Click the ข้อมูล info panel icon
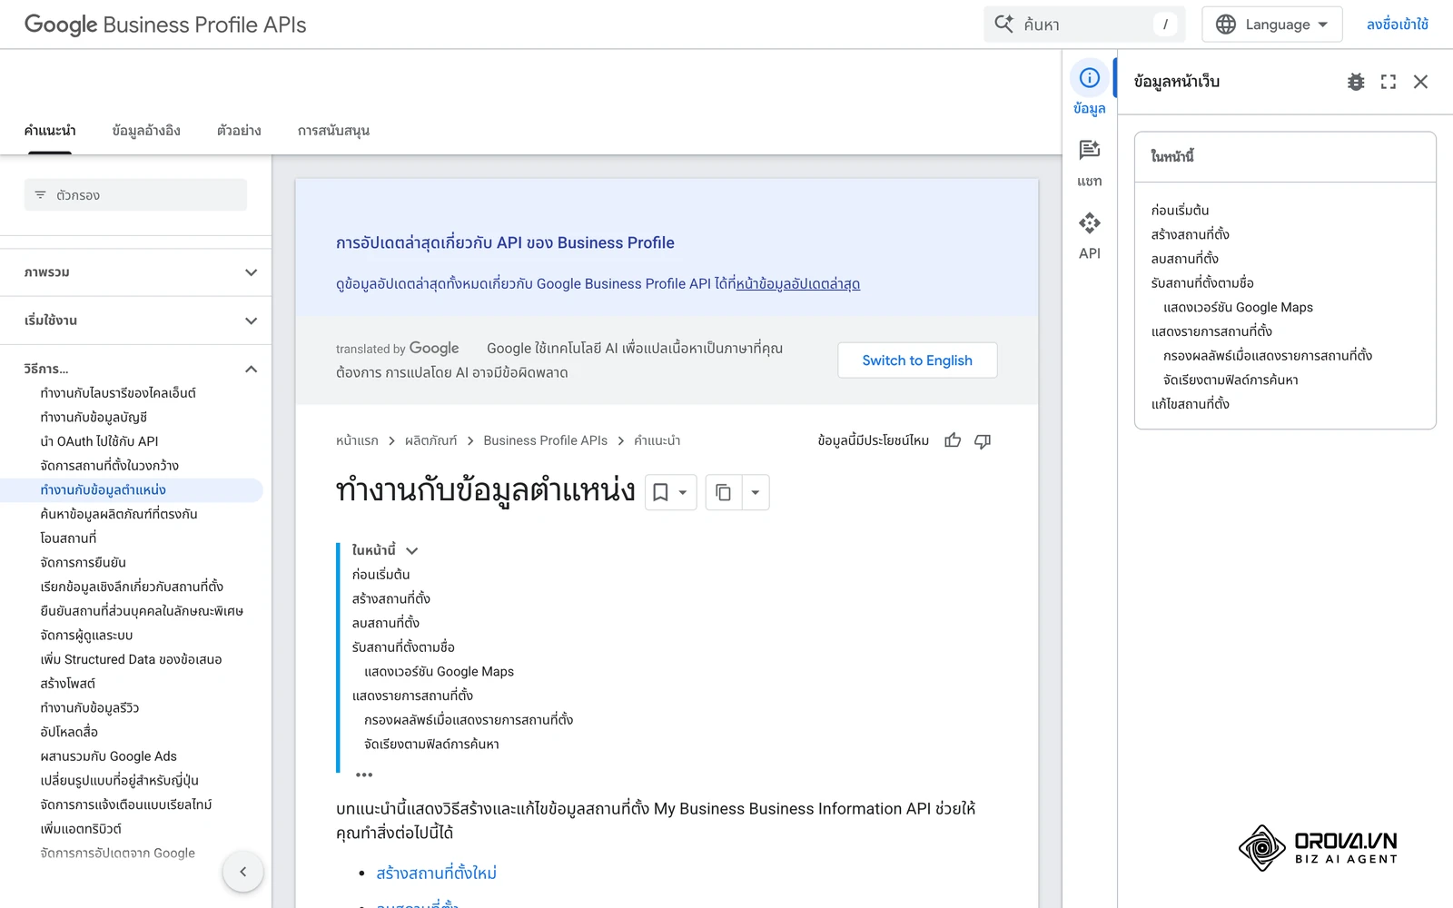This screenshot has width=1453, height=908. click(x=1089, y=78)
